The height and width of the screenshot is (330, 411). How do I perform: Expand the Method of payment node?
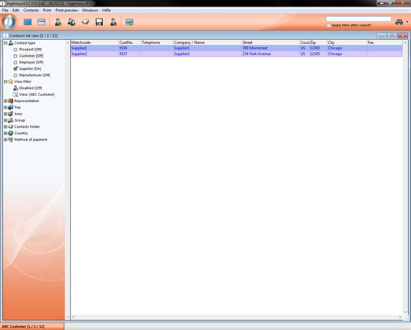(5, 140)
